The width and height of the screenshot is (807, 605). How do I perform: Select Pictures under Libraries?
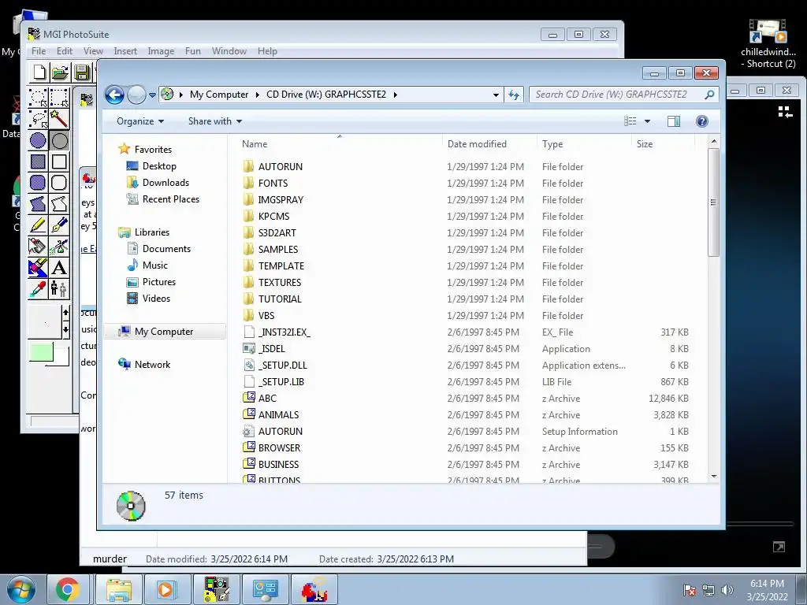tap(158, 282)
